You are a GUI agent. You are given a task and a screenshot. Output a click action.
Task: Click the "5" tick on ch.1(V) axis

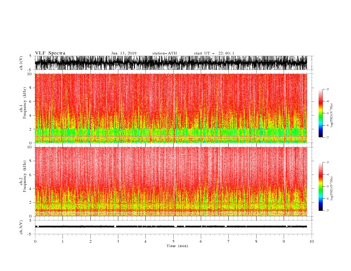pos(31,56)
